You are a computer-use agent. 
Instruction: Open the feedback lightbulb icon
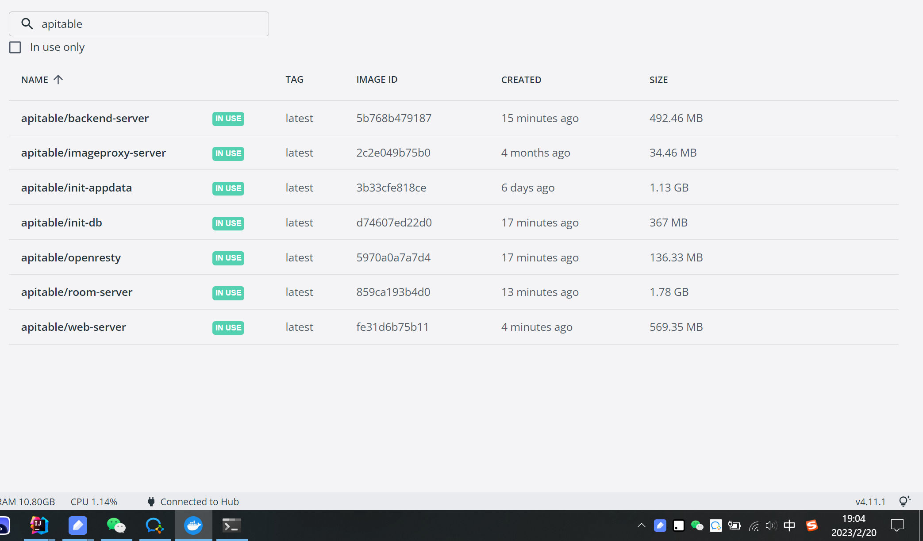[x=904, y=501]
